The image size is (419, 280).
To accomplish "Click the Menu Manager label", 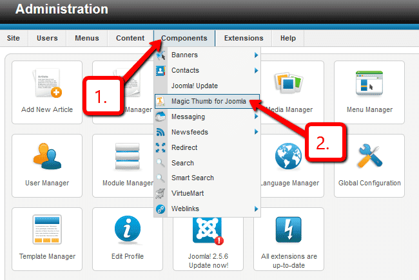I will (369, 109).
